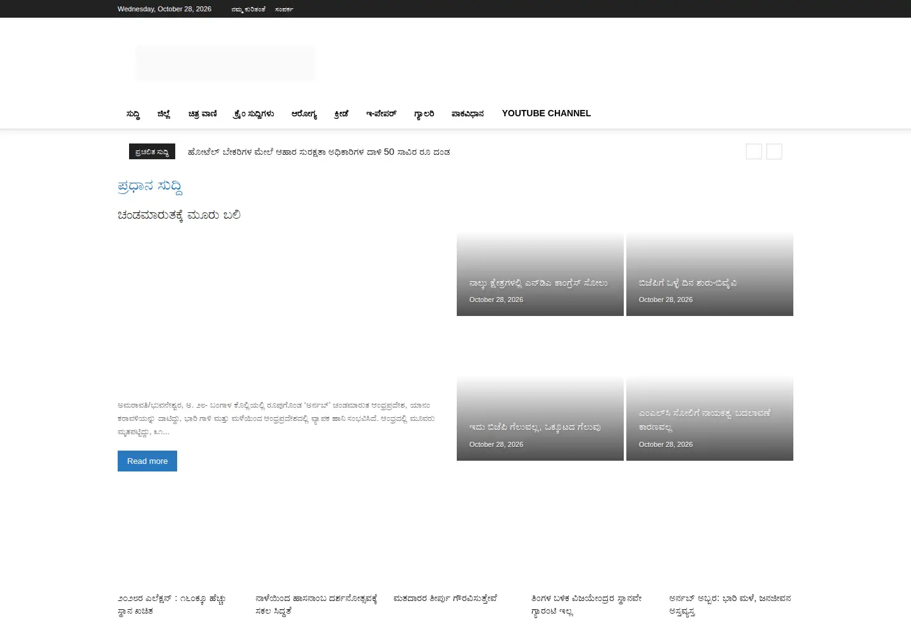Open card ಎಂಎಲ್‌ಸಿ ಸೋಲಿಗೆ ನಾಯಕತ್ವ ಬದಲಾವಣೆ ಕಾರಣವಲ್ಲ
The height and width of the screenshot is (632, 911).
(705, 420)
